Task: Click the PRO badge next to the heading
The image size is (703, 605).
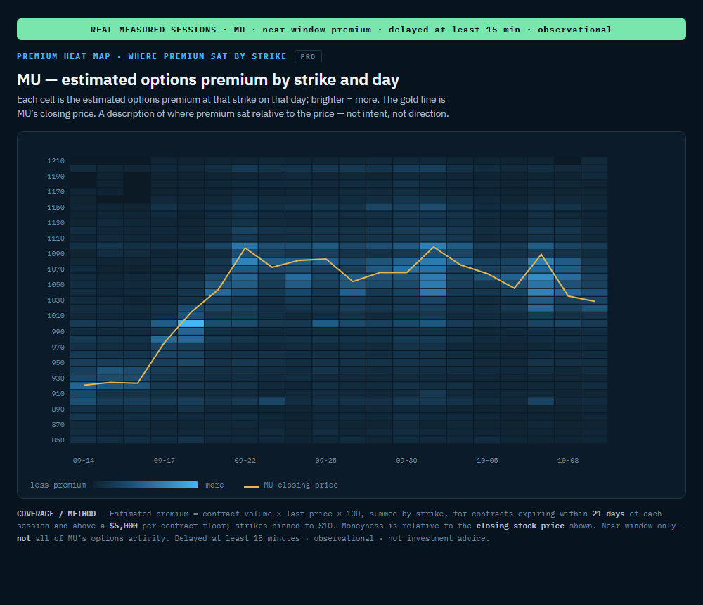Action: (x=308, y=56)
